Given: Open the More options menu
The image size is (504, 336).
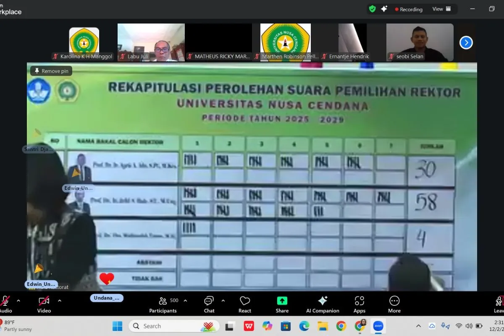Looking at the screenshot, I should [x=394, y=304].
